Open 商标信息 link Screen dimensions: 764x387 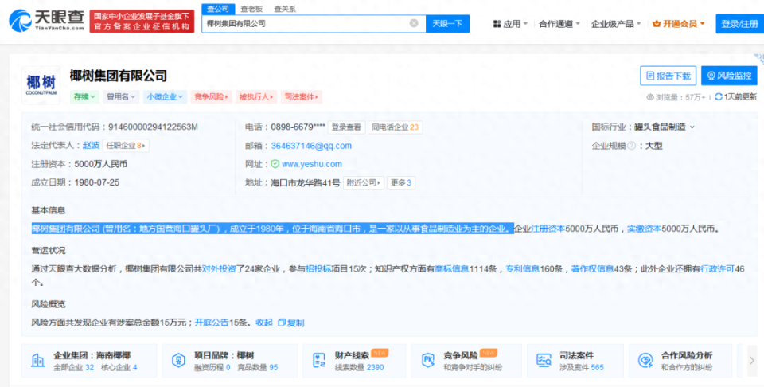[451, 268]
